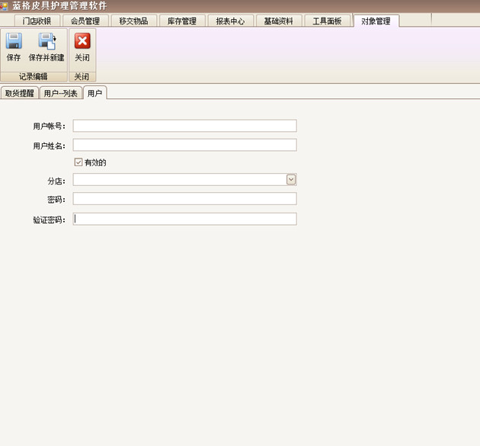This screenshot has height=446, width=480.
Task: Open the 基础资料 tab
Action: pos(279,21)
